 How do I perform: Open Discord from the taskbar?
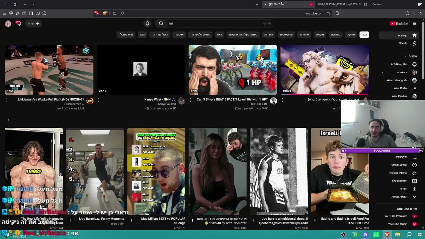pyautogui.click(x=365, y=235)
